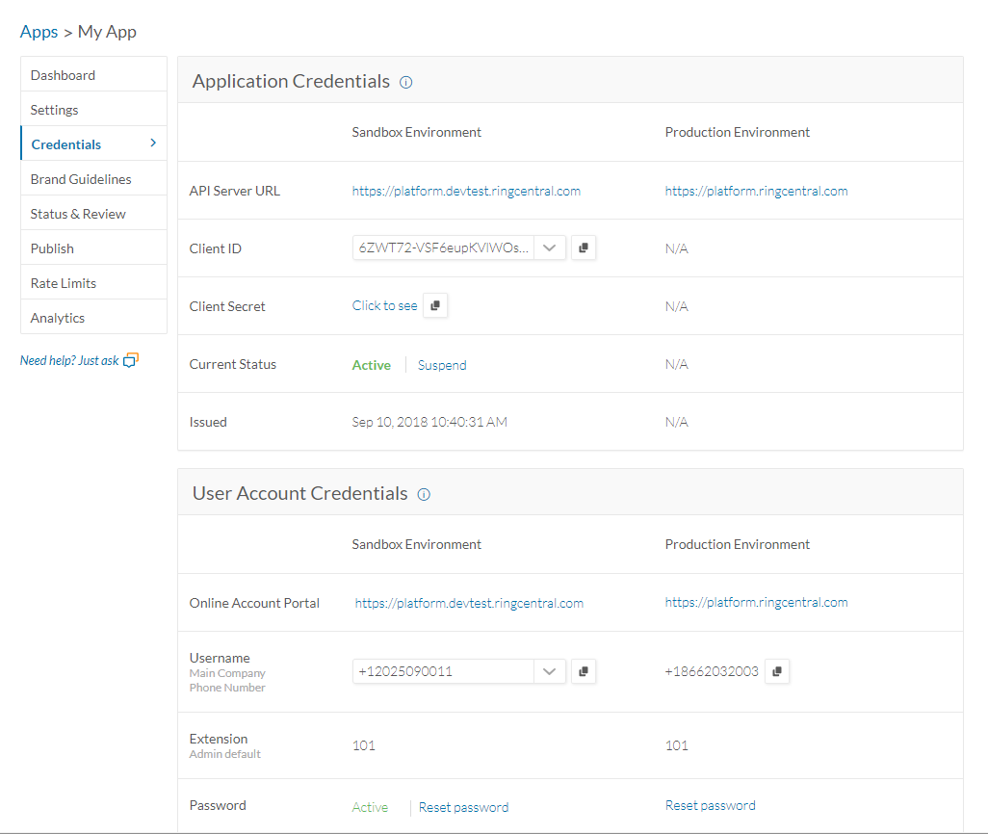Copy the sandbox Client Secret

(x=435, y=305)
